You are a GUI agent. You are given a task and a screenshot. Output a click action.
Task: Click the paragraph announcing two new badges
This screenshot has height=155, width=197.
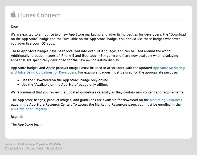tap(98, 39)
